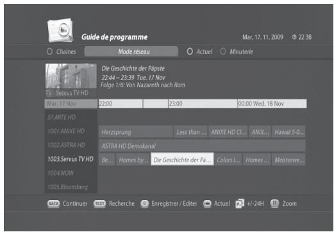Select the Chaînes radio option

point(49,51)
